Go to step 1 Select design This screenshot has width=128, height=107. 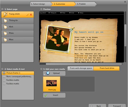[41, 4]
